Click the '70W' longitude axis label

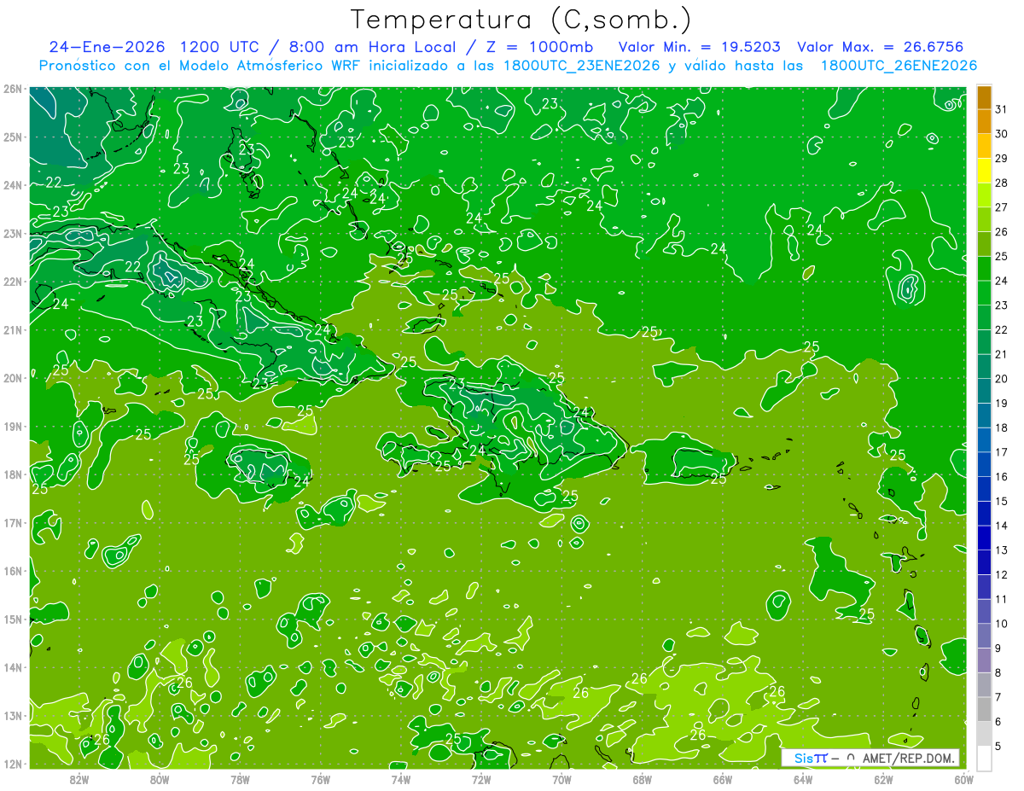[561, 778]
